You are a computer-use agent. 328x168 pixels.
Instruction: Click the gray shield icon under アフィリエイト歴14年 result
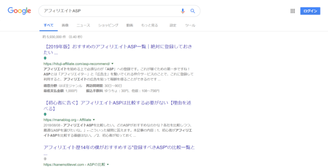pos(45,159)
